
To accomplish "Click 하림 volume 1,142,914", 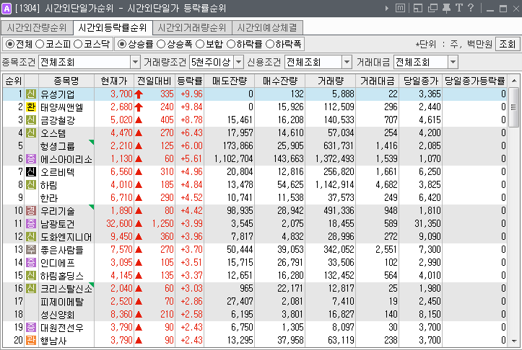I will click(335, 184).
